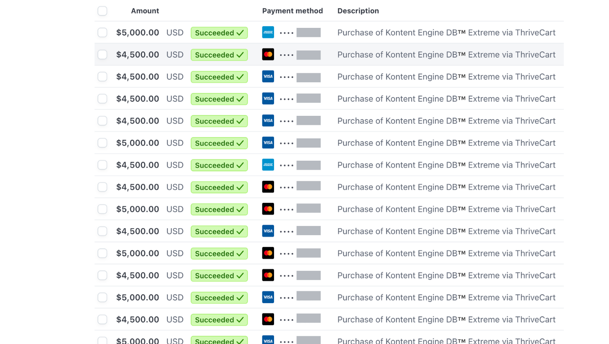The height and width of the screenshot is (344, 609).
Task: Toggle the select-all checkbox in the table header
Action: (102, 11)
